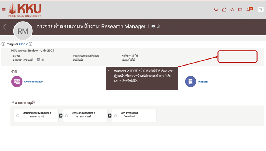266x151 pixels.
Task: Click the Award Increase link
Action: coord(33,82)
